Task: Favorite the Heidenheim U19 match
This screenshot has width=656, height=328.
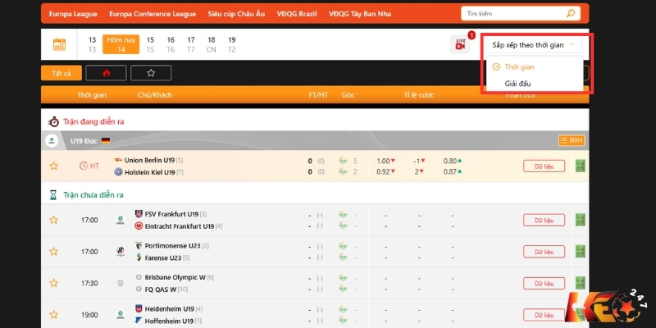Action: coord(53,315)
